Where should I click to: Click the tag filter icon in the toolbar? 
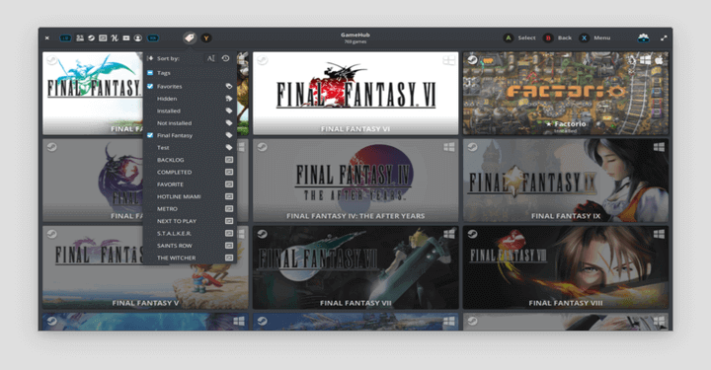(x=190, y=38)
